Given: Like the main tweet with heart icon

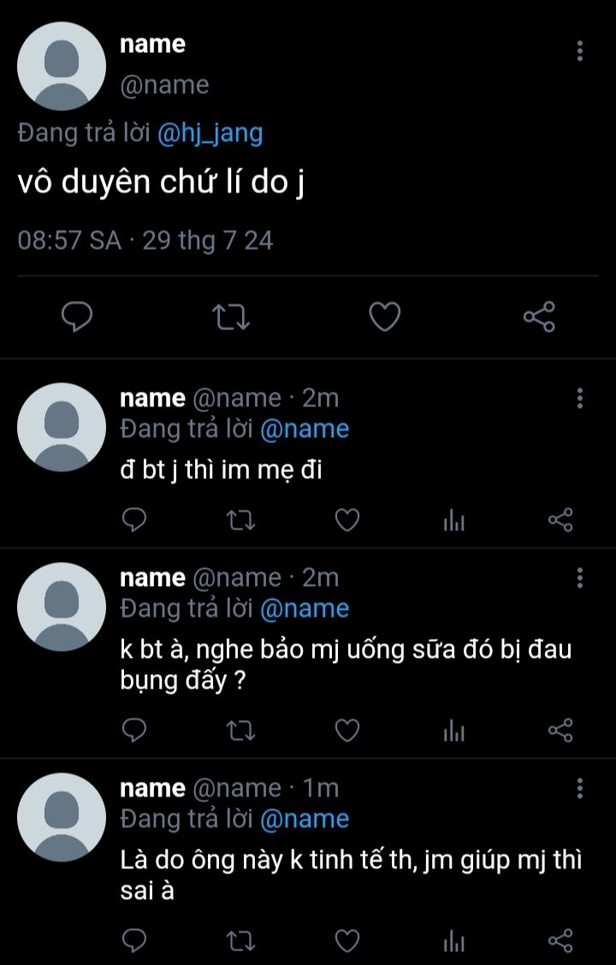Looking at the screenshot, I should tap(385, 317).
